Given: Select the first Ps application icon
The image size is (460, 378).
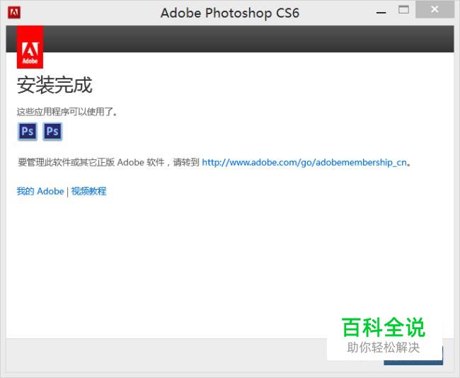Looking at the screenshot, I should pyautogui.click(x=28, y=131).
